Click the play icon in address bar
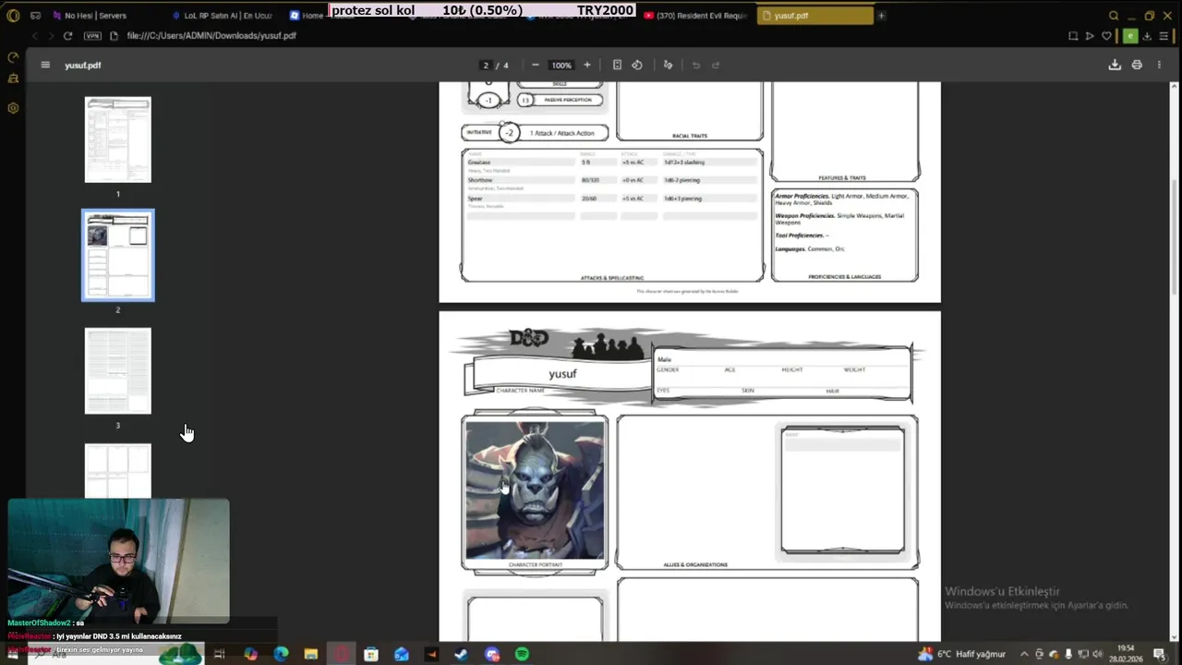The height and width of the screenshot is (665, 1182). (x=1090, y=36)
